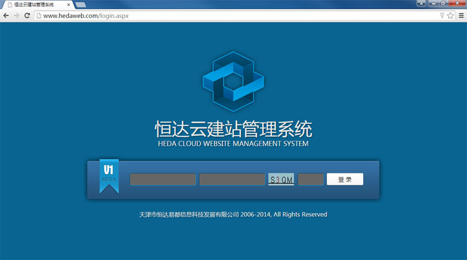
Task: Click the Chrome user profile button
Action: click(421, 4)
